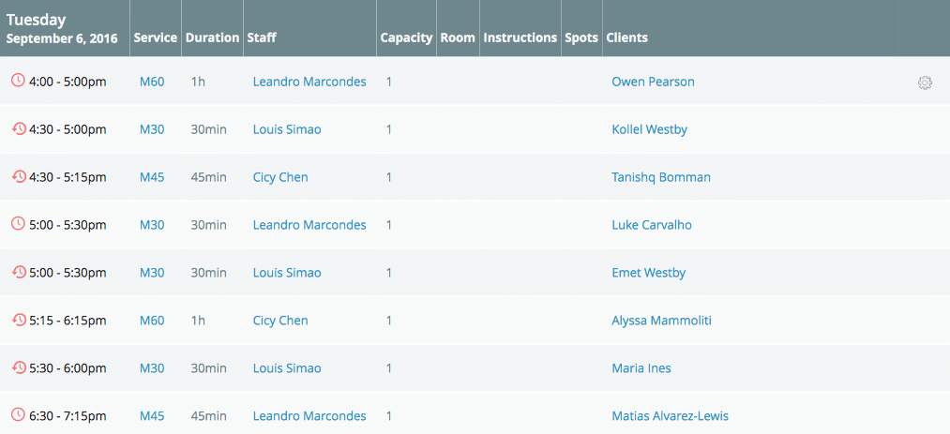Click the Staff column header
Screen dimensions: 950x434
tap(262, 37)
